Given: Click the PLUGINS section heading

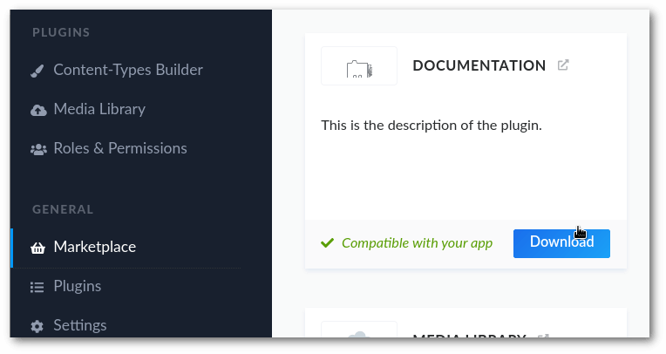Looking at the screenshot, I should coord(61,32).
